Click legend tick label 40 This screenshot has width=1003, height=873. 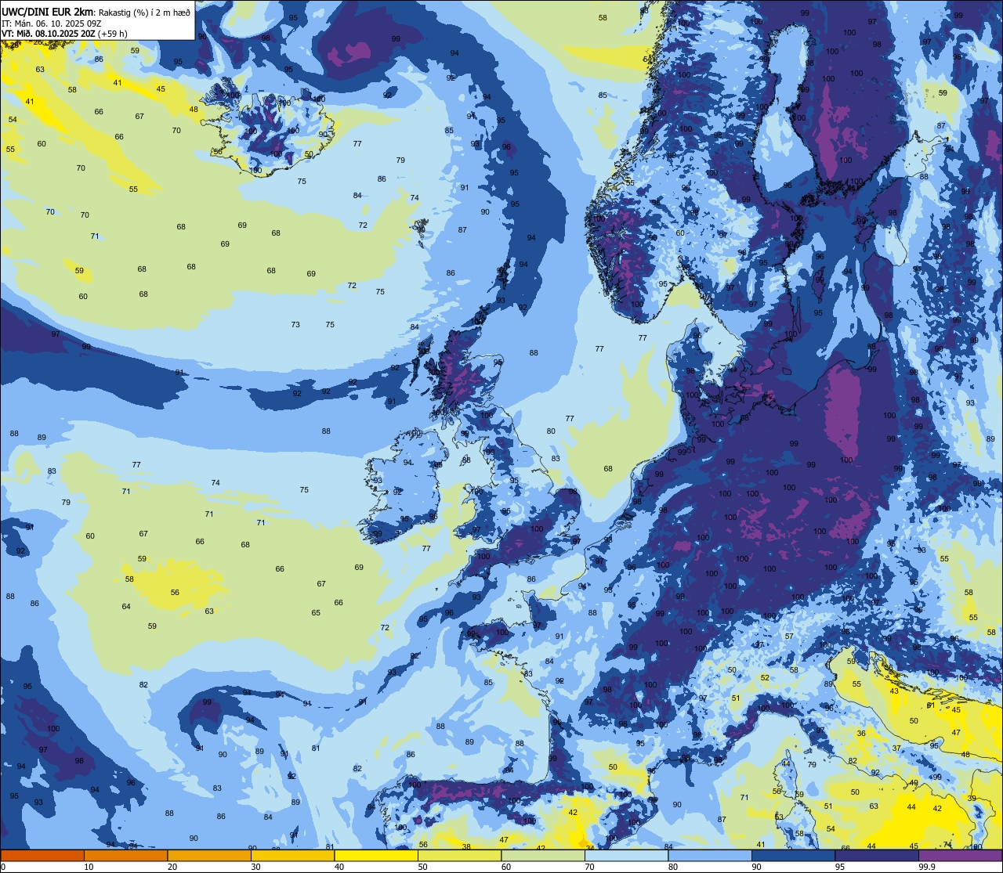coord(339,867)
